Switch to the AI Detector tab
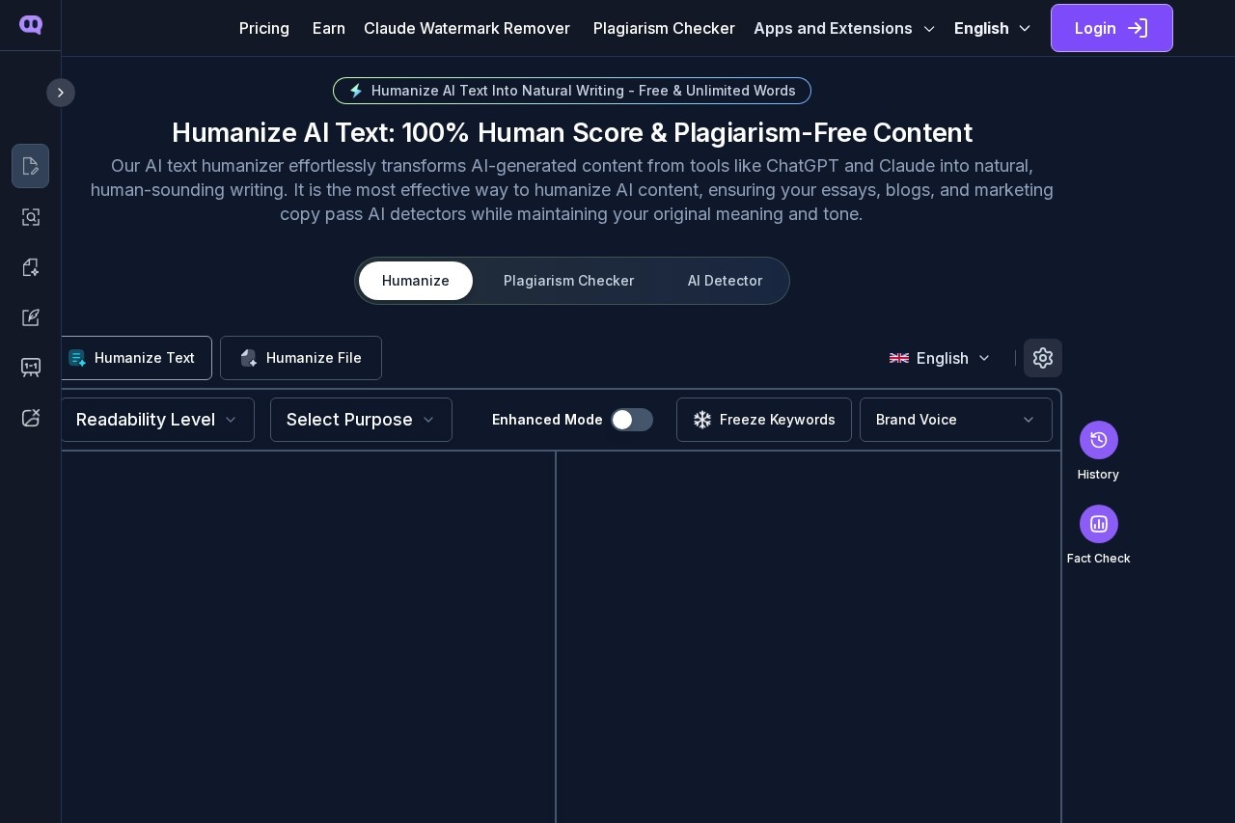The image size is (1235, 823). coord(725,281)
